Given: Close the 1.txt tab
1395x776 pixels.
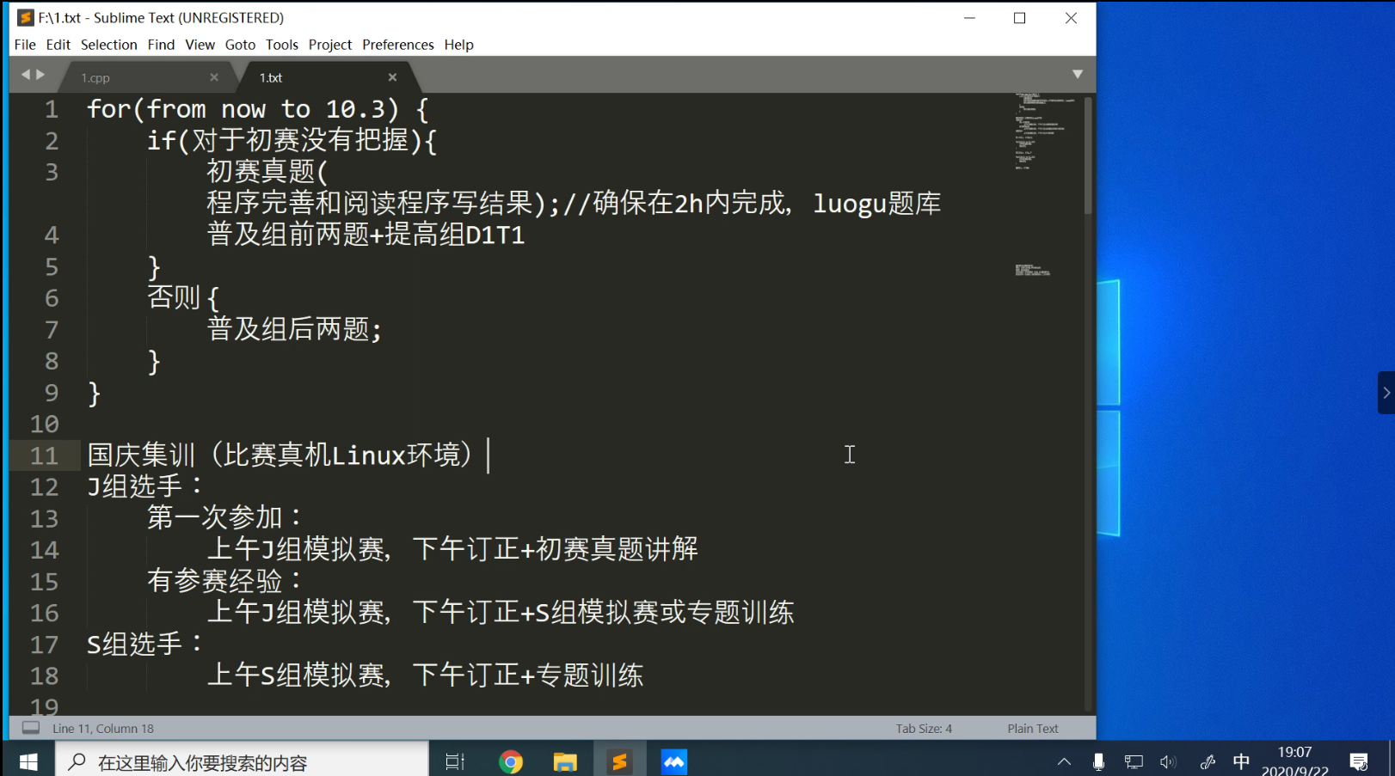Looking at the screenshot, I should point(392,77).
